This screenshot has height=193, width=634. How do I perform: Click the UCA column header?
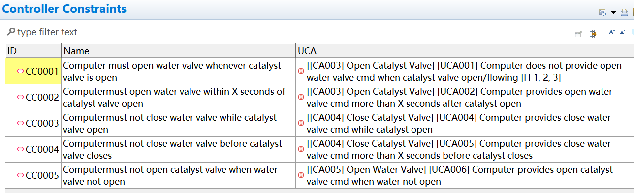[x=465, y=51]
